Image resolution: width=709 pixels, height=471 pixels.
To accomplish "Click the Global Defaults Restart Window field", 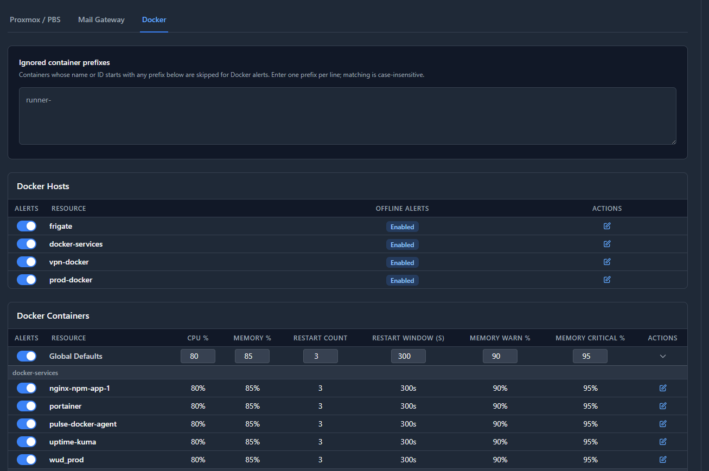I will [408, 356].
